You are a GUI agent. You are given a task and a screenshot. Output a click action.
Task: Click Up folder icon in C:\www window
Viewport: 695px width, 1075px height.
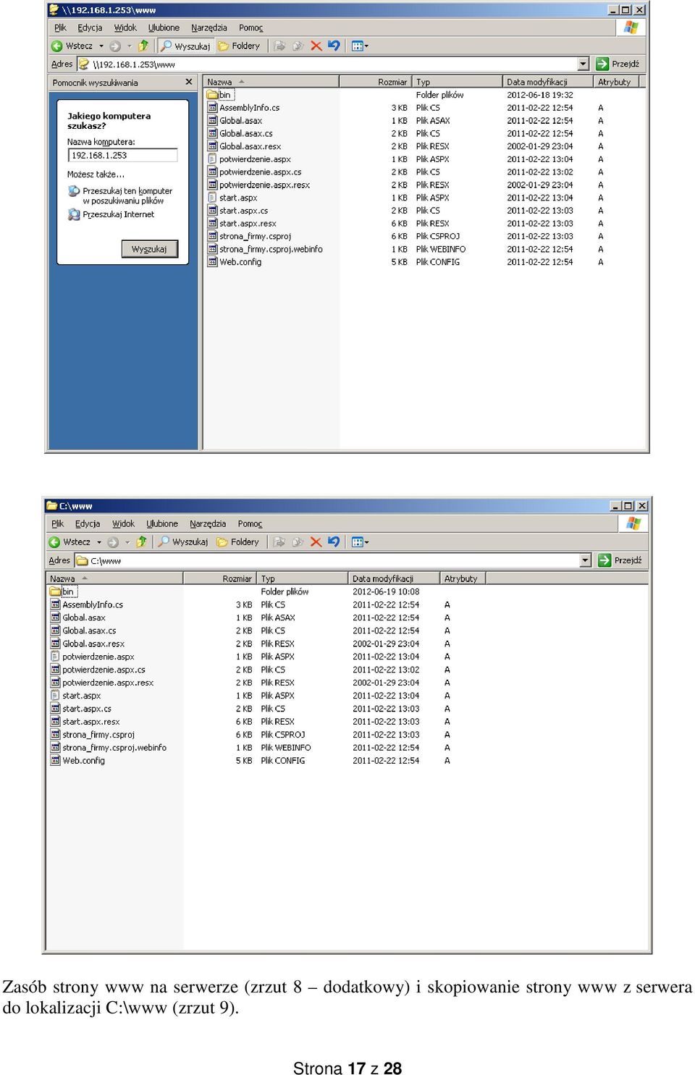(x=142, y=541)
